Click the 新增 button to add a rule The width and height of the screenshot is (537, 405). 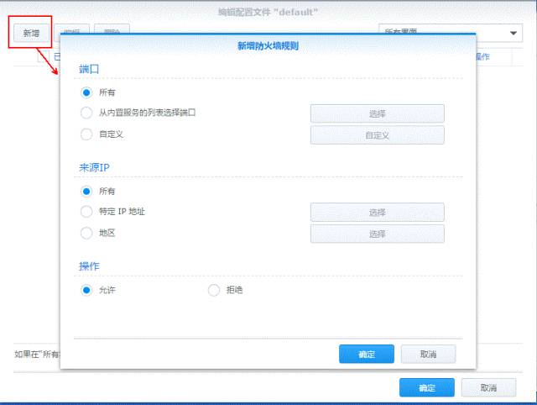tap(31, 33)
